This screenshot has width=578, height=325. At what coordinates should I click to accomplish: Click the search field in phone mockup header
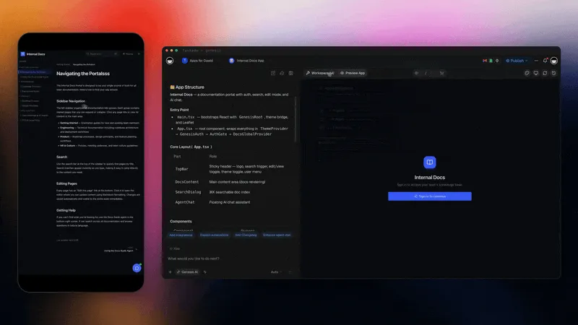pos(102,53)
